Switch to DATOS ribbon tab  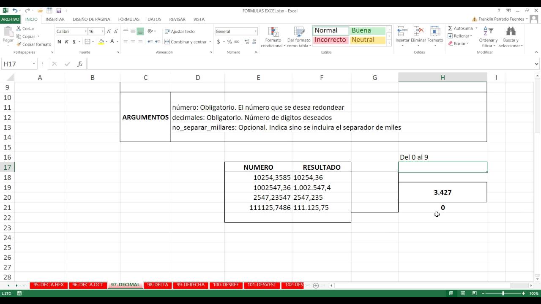(154, 19)
